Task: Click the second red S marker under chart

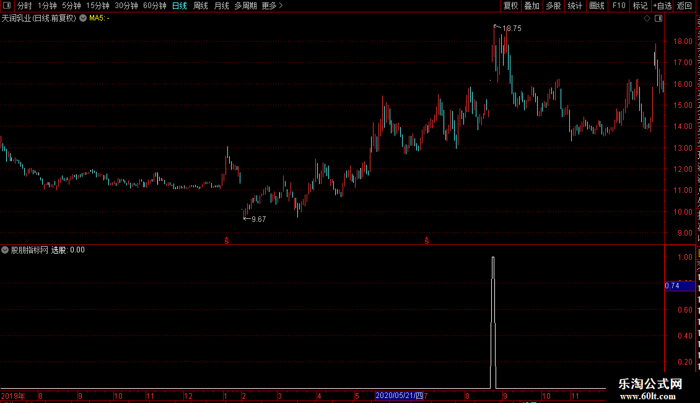Action: pyautogui.click(x=427, y=241)
